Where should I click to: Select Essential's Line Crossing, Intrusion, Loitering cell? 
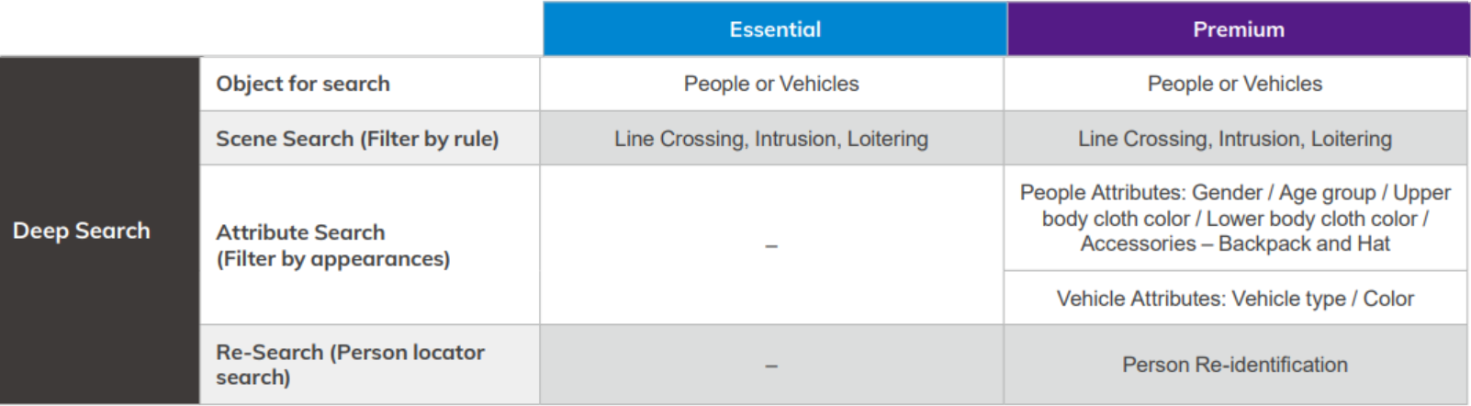tap(771, 139)
